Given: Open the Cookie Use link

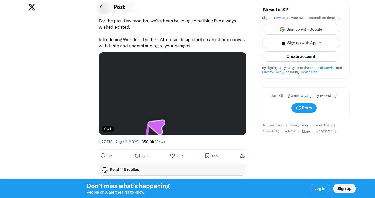Looking at the screenshot, I should click(x=309, y=72).
